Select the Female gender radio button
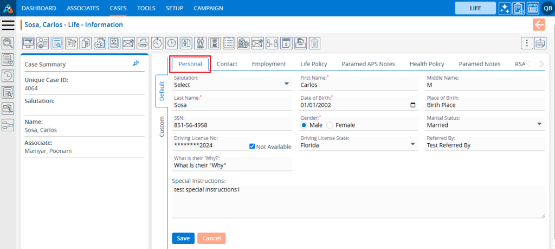Viewport: 555px width, 249px height. click(x=330, y=125)
